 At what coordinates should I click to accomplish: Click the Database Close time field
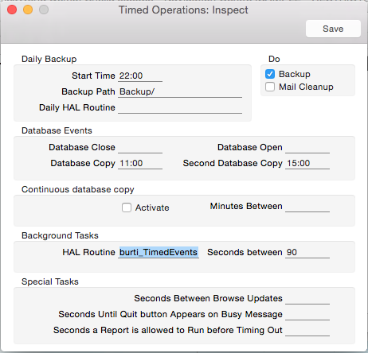click(x=140, y=147)
